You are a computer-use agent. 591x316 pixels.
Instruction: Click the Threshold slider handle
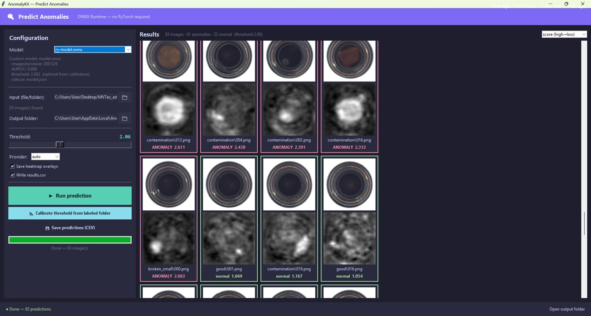click(x=60, y=144)
